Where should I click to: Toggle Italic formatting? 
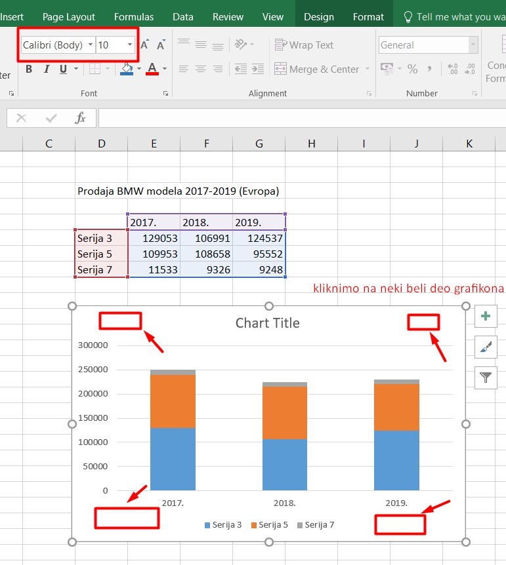[x=46, y=69]
